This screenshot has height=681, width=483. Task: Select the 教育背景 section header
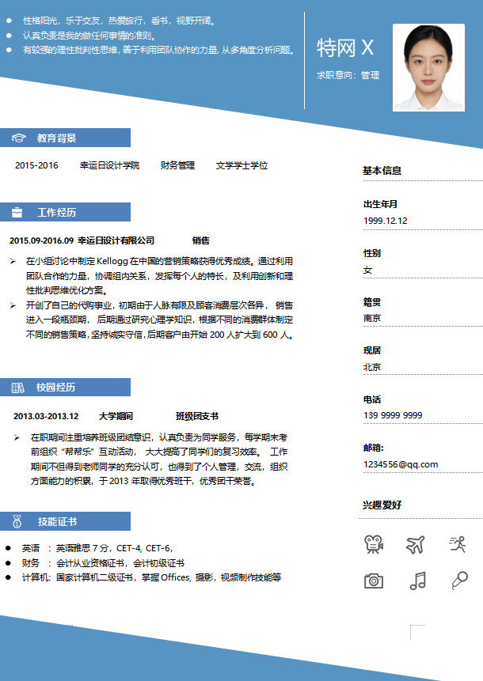pyautogui.click(x=65, y=138)
